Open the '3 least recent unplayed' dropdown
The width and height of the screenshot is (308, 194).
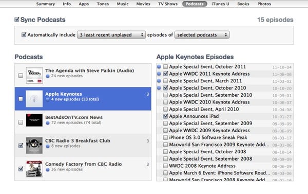(x=111, y=34)
